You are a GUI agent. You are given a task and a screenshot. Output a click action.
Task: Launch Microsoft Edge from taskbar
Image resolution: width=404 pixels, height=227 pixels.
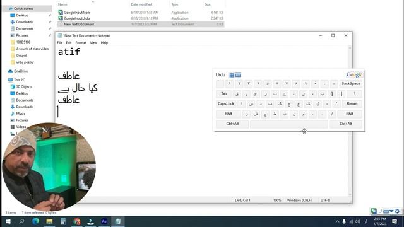click(35, 221)
